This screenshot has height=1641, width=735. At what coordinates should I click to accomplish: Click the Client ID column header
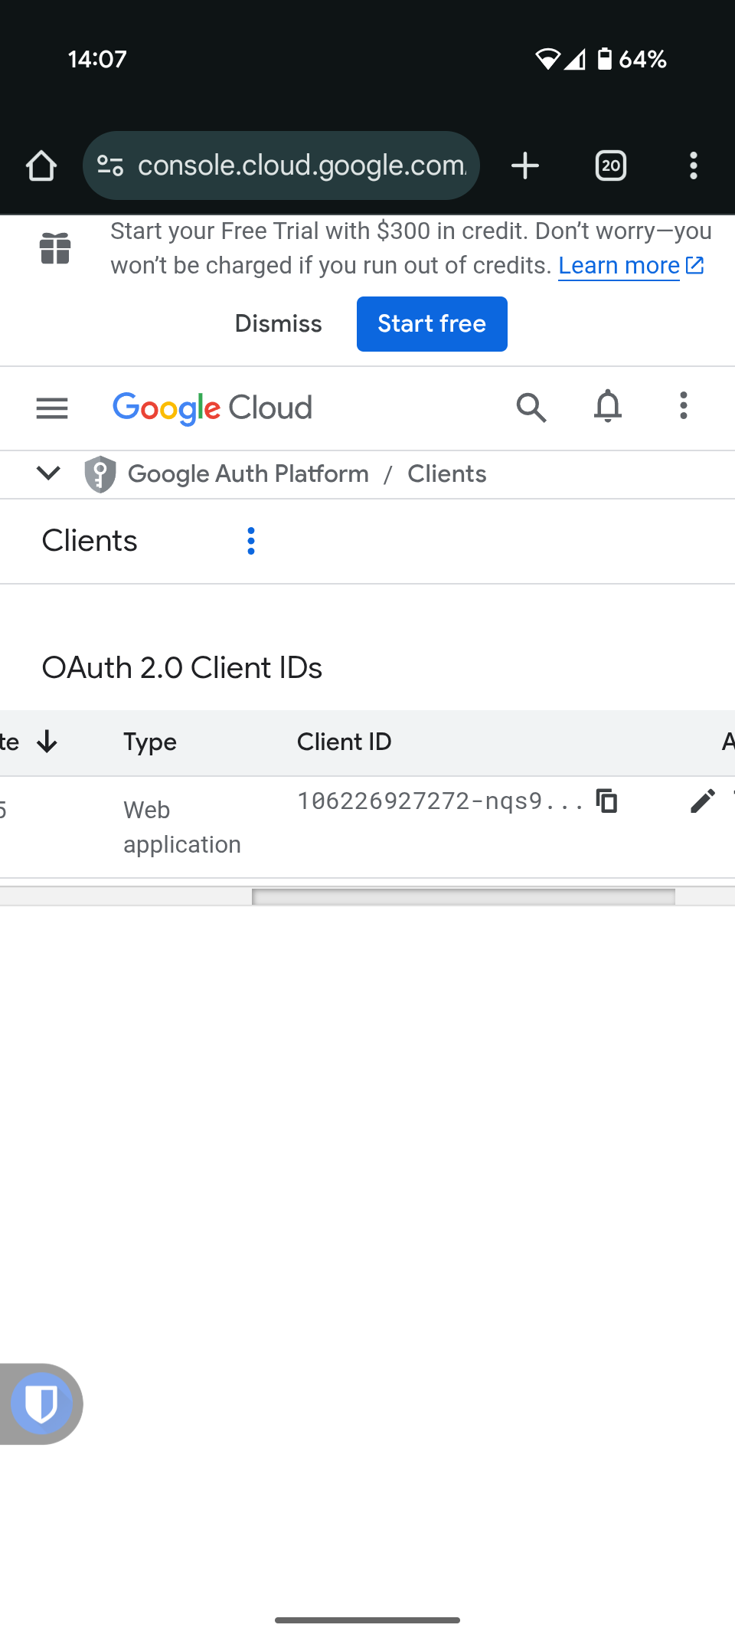point(345,742)
